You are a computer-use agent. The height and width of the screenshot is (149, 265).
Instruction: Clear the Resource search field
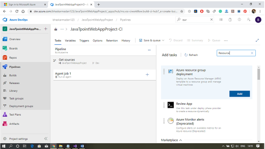click(252, 53)
